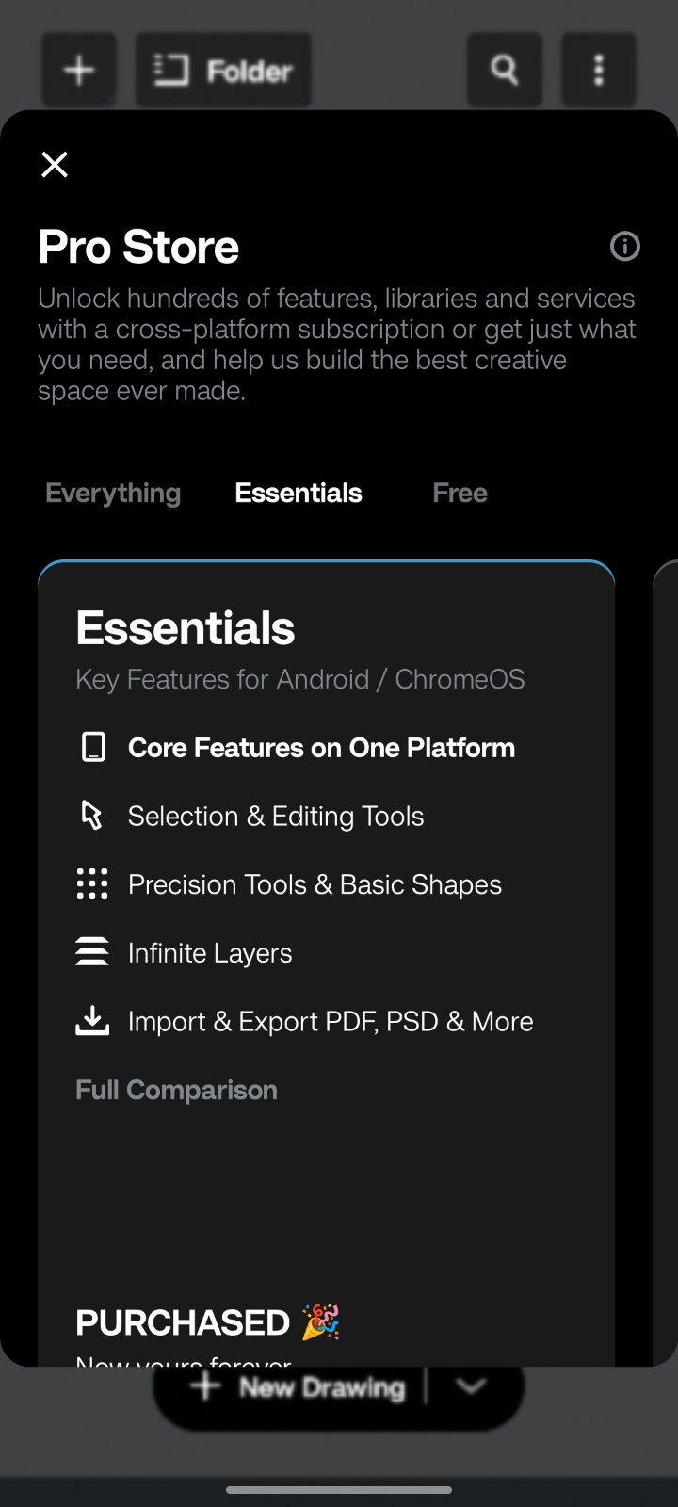Open the three-dot overflow menu
Viewport: 678px width, 1507px height.
pos(599,71)
